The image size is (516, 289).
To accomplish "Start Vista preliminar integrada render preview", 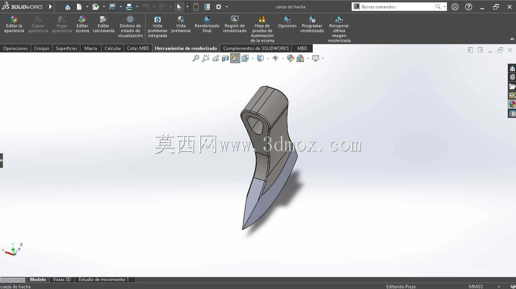I will coord(158,27).
